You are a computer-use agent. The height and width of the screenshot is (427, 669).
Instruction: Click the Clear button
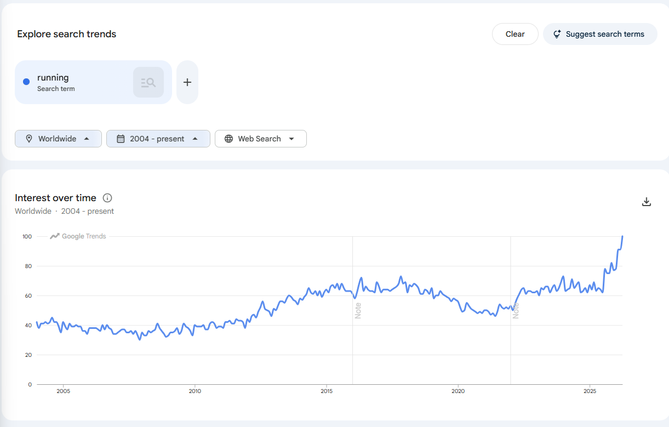pos(515,34)
